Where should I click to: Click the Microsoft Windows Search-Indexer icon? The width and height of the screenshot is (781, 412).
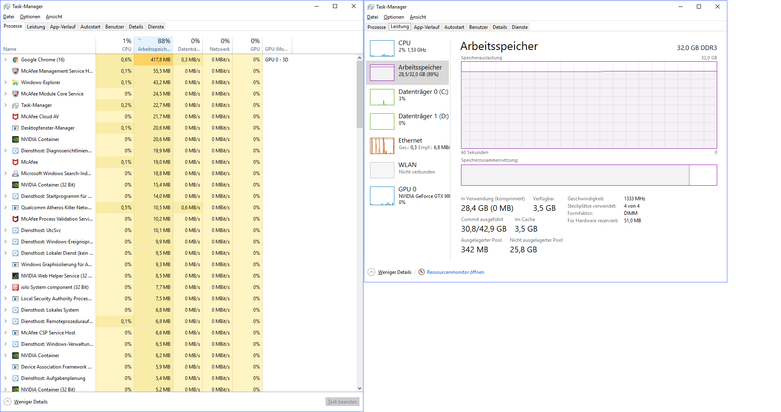tap(15, 173)
